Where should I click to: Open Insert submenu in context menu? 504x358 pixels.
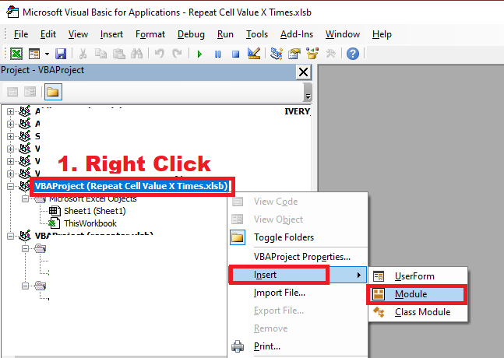298,275
